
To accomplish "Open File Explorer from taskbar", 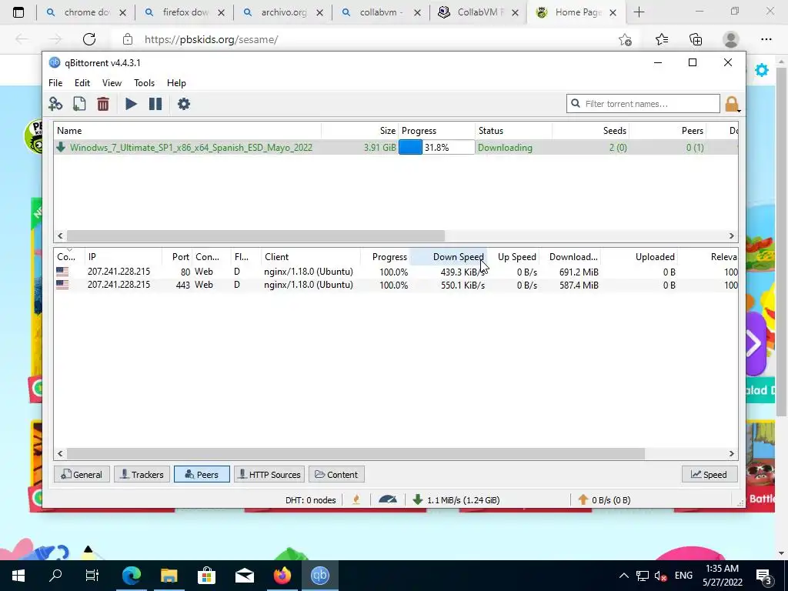I will (x=169, y=576).
